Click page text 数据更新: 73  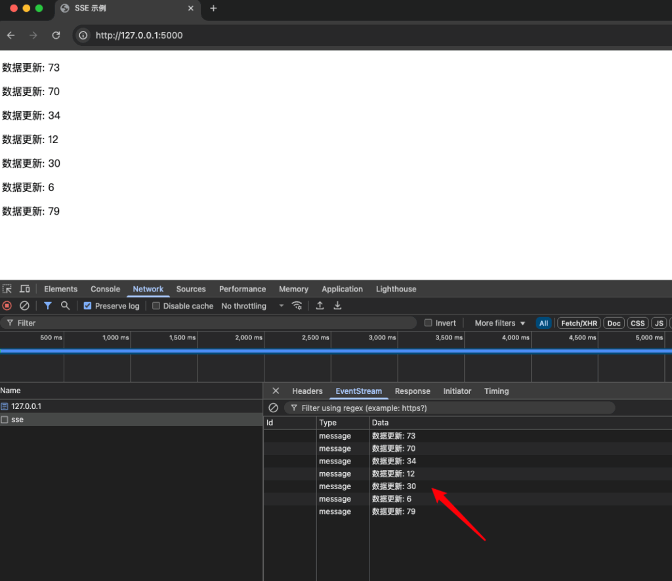pos(31,68)
